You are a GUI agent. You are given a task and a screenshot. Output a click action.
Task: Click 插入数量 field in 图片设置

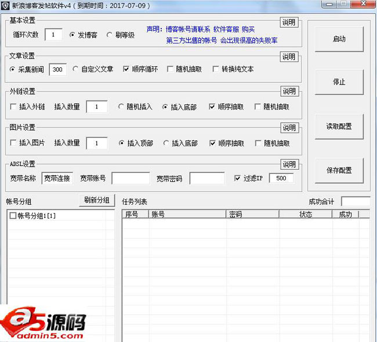click(x=97, y=144)
